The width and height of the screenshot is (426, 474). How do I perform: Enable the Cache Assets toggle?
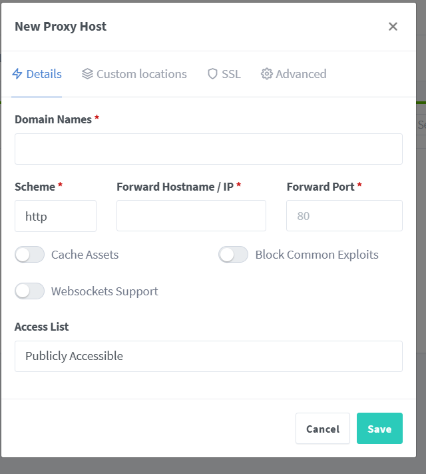pos(29,255)
